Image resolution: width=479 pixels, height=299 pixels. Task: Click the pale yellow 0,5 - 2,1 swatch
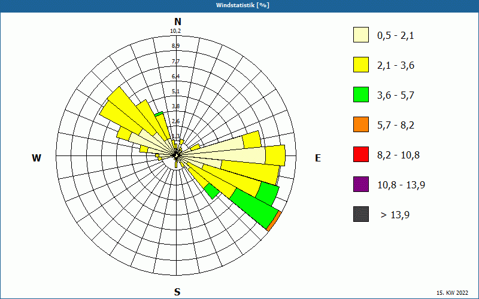tap(361, 35)
